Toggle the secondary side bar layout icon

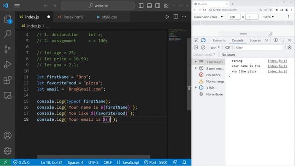coord(158,6)
